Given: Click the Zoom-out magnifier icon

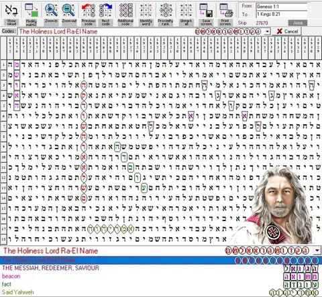Looking at the screenshot, I should (x=68, y=10).
